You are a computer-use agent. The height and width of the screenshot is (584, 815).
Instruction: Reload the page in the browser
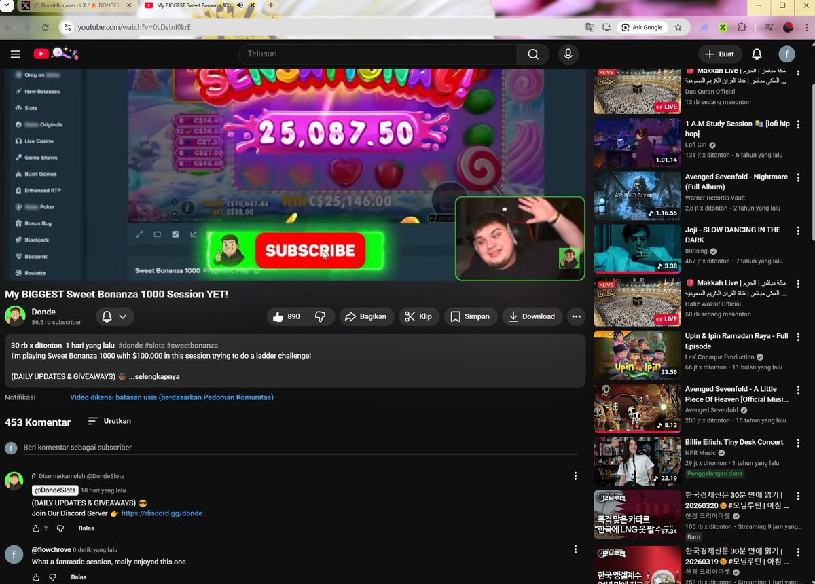[x=46, y=27]
